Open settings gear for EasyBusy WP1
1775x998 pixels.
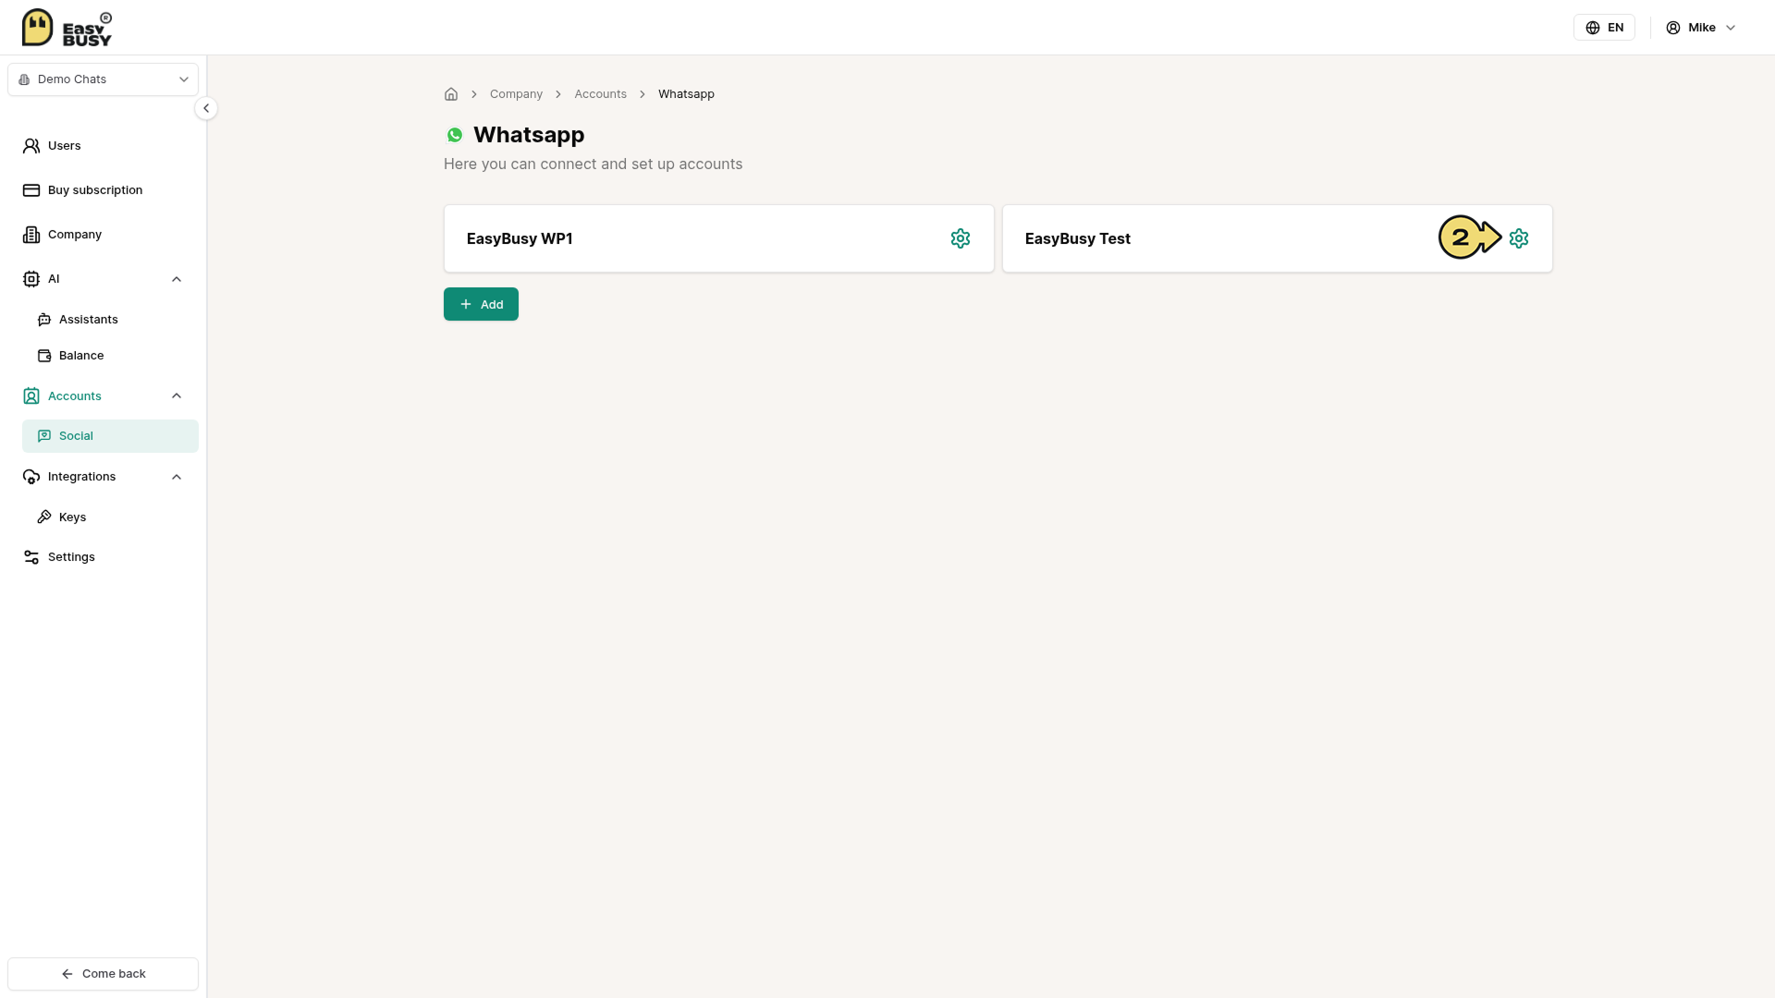point(961,238)
